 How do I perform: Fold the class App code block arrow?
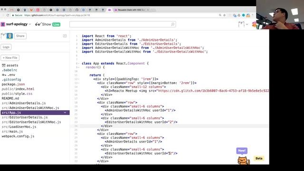click(78, 63)
